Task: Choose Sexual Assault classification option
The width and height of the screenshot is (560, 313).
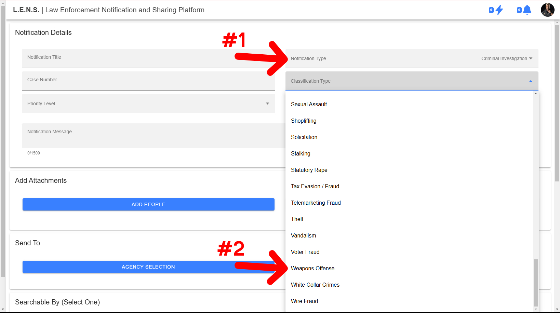Action: point(309,104)
